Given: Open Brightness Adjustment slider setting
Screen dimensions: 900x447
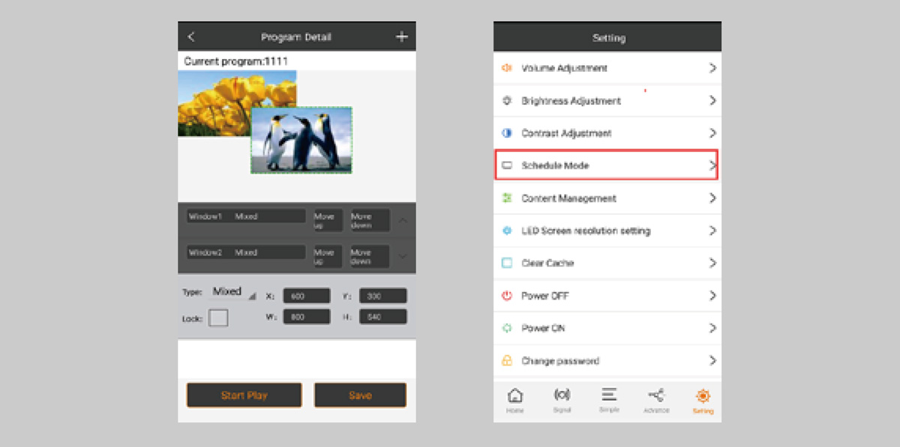Looking at the screenshot, I should coord(606,101).
